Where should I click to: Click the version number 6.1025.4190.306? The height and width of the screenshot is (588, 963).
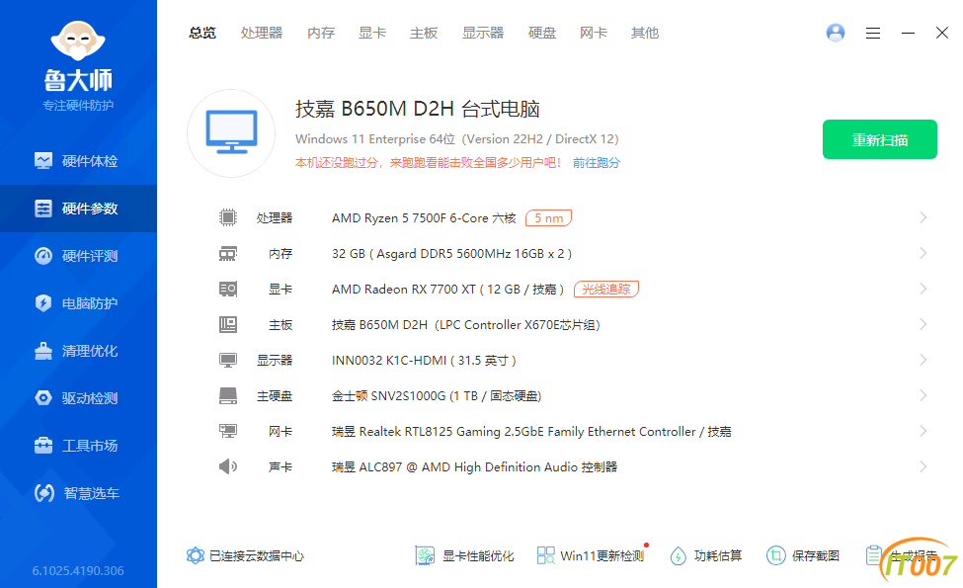pyautogui.click(x=78, y=571)
